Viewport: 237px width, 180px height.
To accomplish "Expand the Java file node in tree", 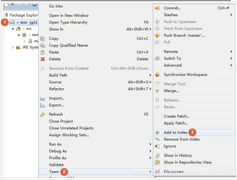I will [x=24, y=41].
